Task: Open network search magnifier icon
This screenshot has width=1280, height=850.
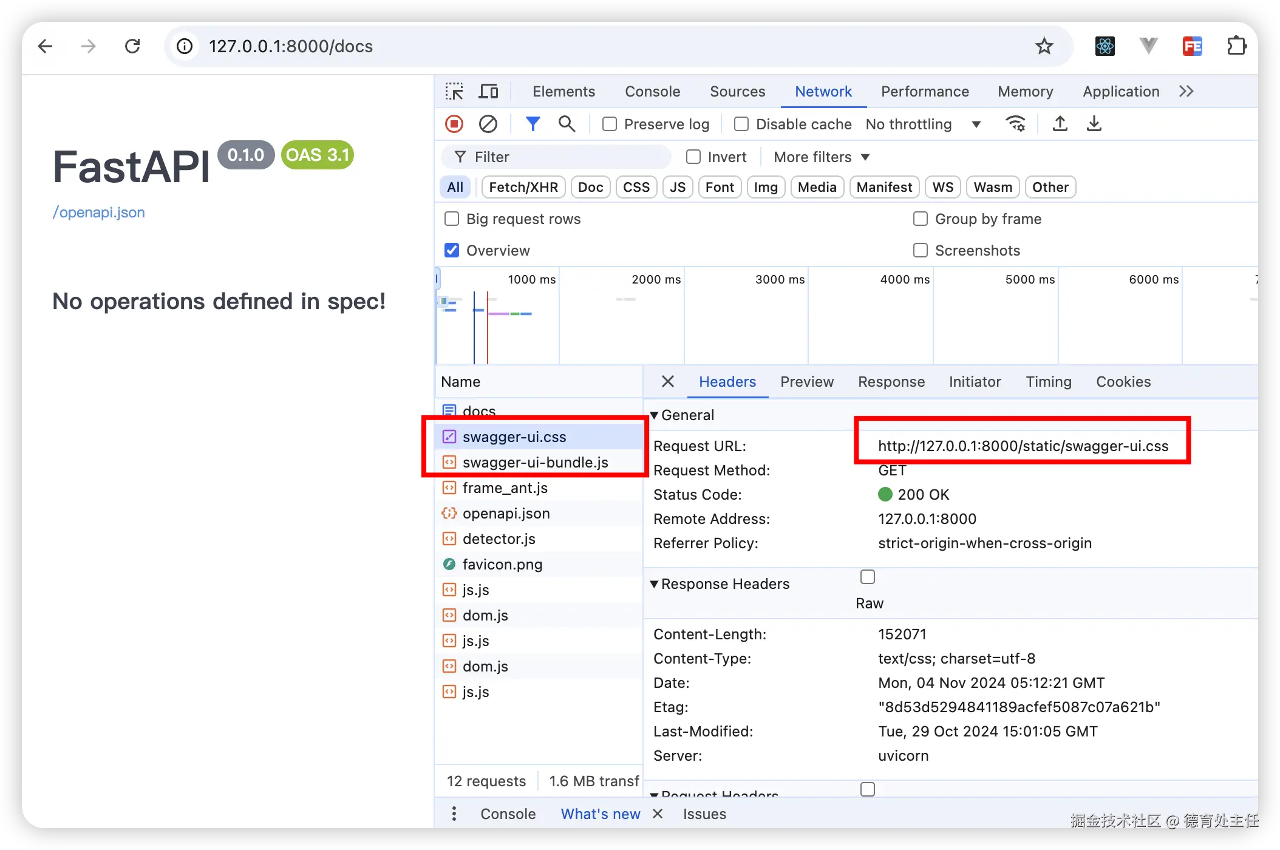Action: click(x=567, y=124)
